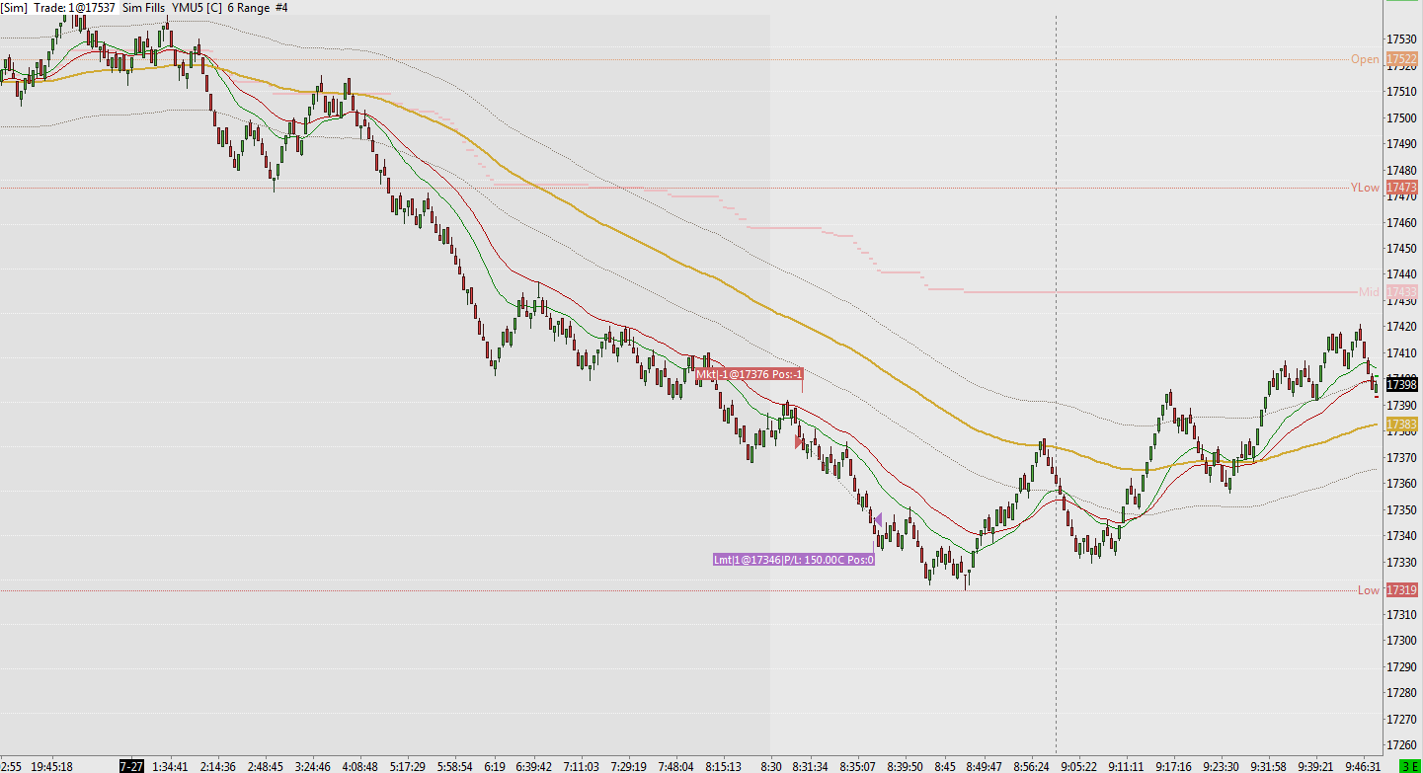Click the 17450 price scale label
This screenshot has height=773, width=1423.
click(x=1402, y=249)
